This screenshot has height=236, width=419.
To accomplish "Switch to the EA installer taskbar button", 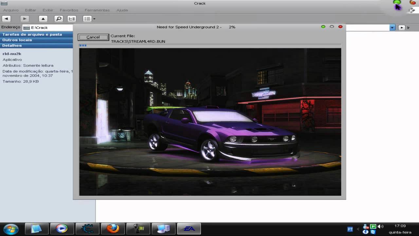I will click(189, 228).
